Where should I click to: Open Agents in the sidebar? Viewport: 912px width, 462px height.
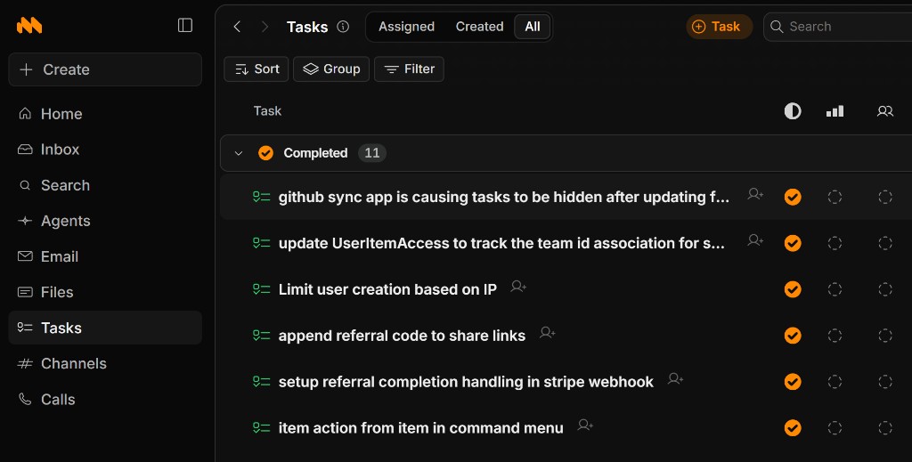tap(105, 221)
